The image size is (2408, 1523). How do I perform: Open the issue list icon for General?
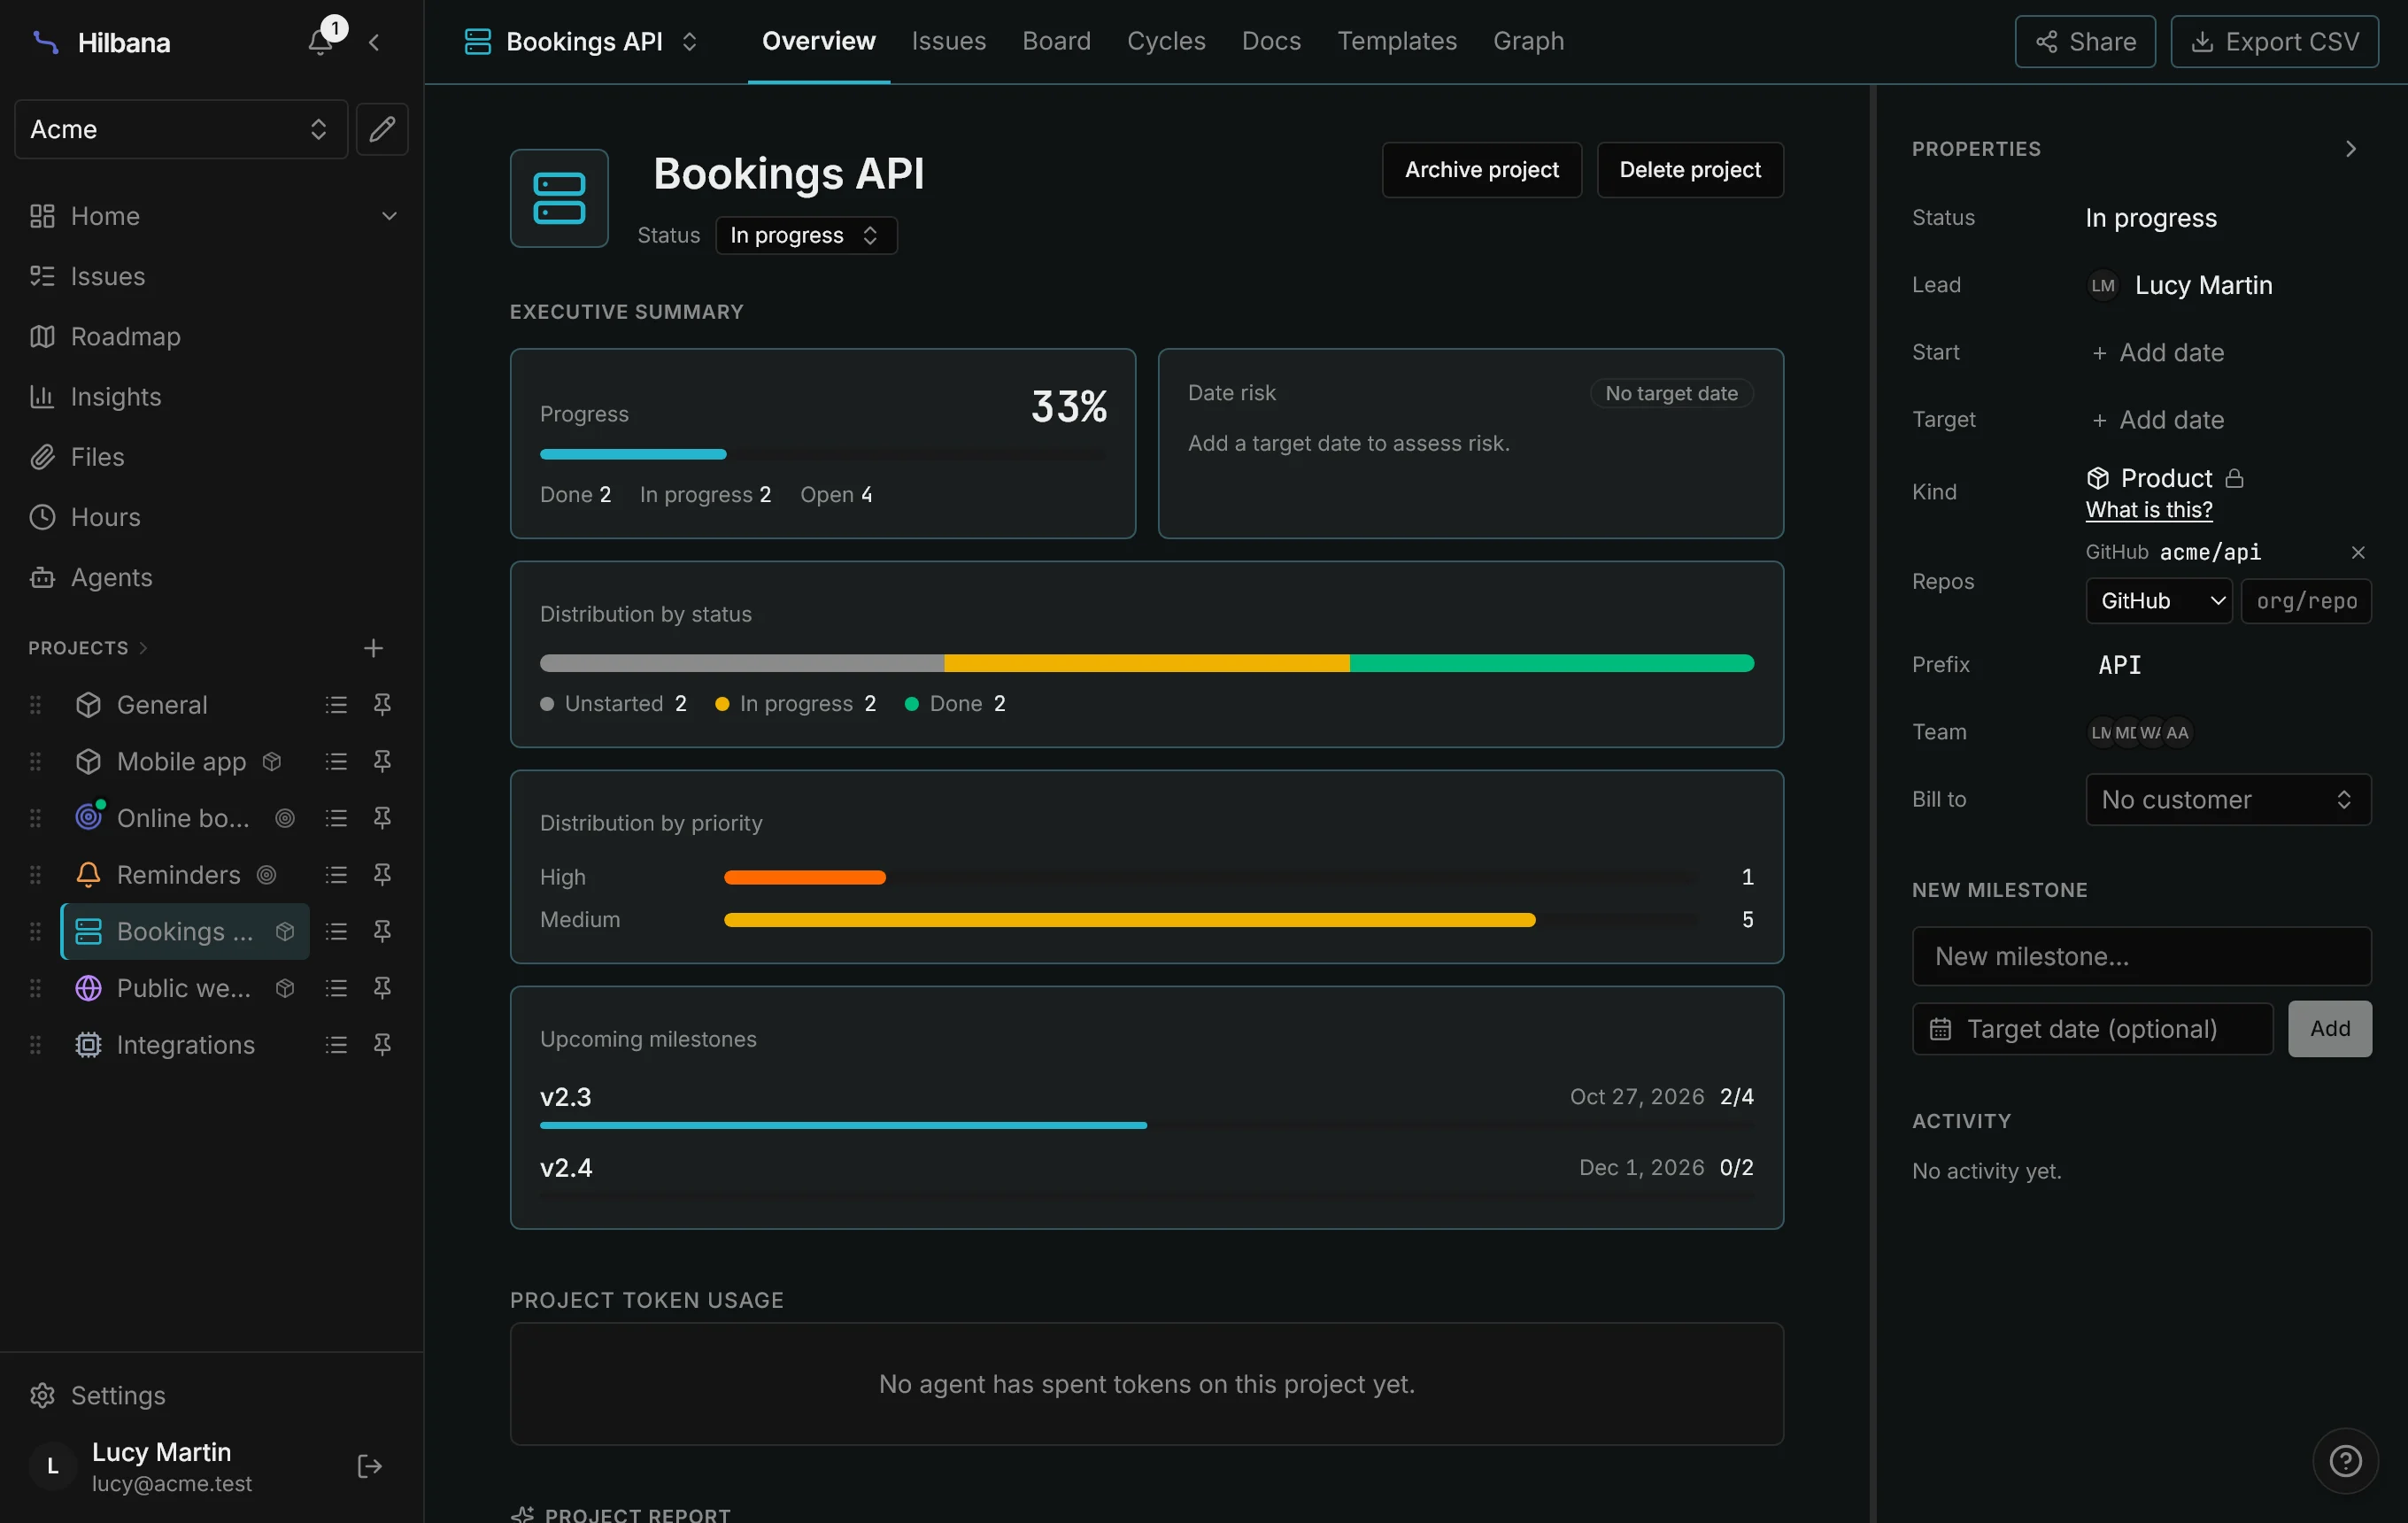pos(336,705)
